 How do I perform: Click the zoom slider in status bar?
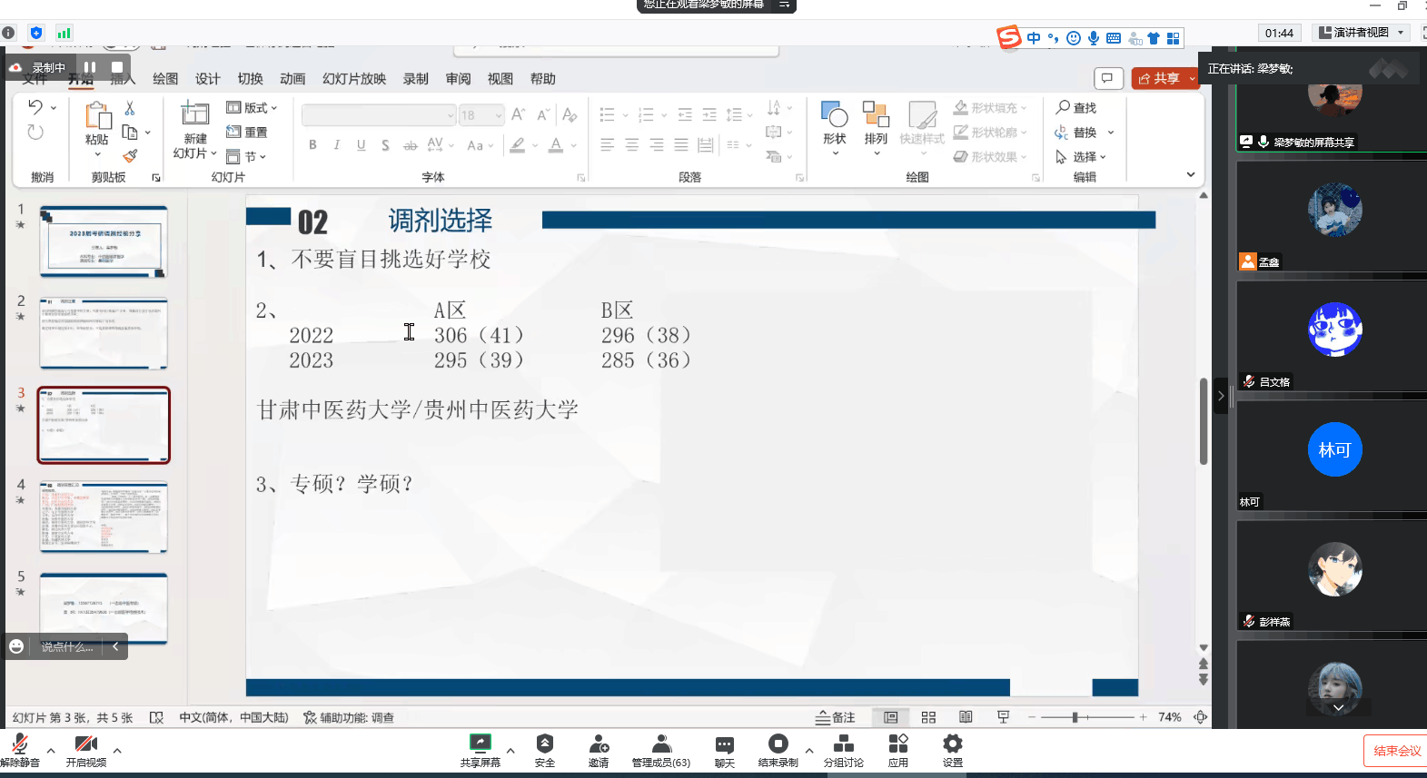point(1075,717)
